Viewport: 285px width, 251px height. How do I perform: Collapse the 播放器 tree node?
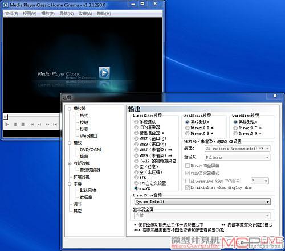(70, 109)
